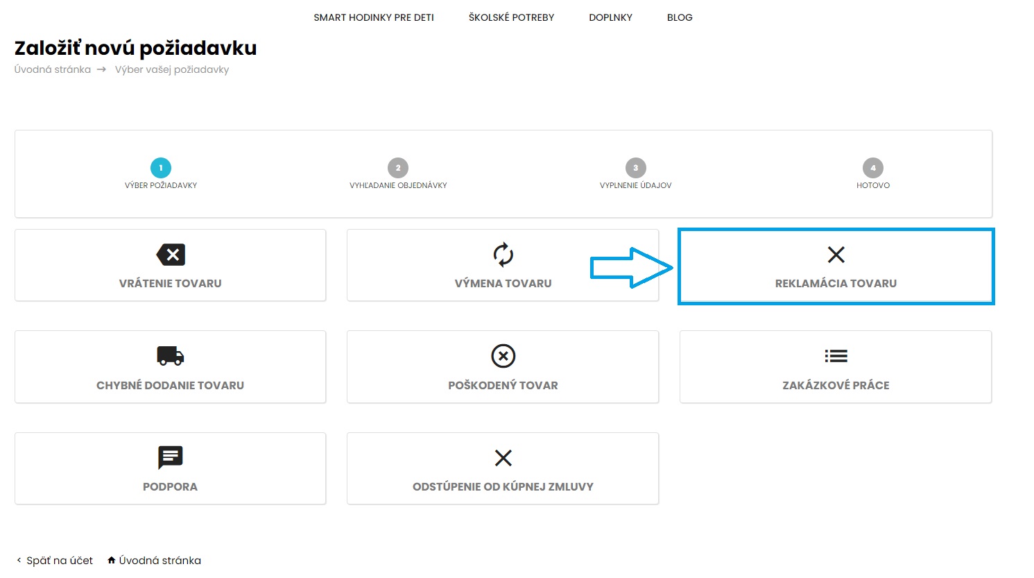Click the bottom Úvodná stránka home link
Viewport: 1034px width, 578px height.
click(x=160, y=561)
